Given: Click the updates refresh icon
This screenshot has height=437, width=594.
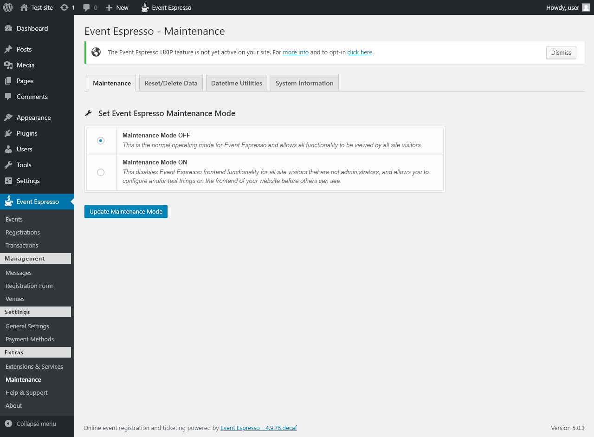Looking at the screenshot, I should (x=65, y=7).
